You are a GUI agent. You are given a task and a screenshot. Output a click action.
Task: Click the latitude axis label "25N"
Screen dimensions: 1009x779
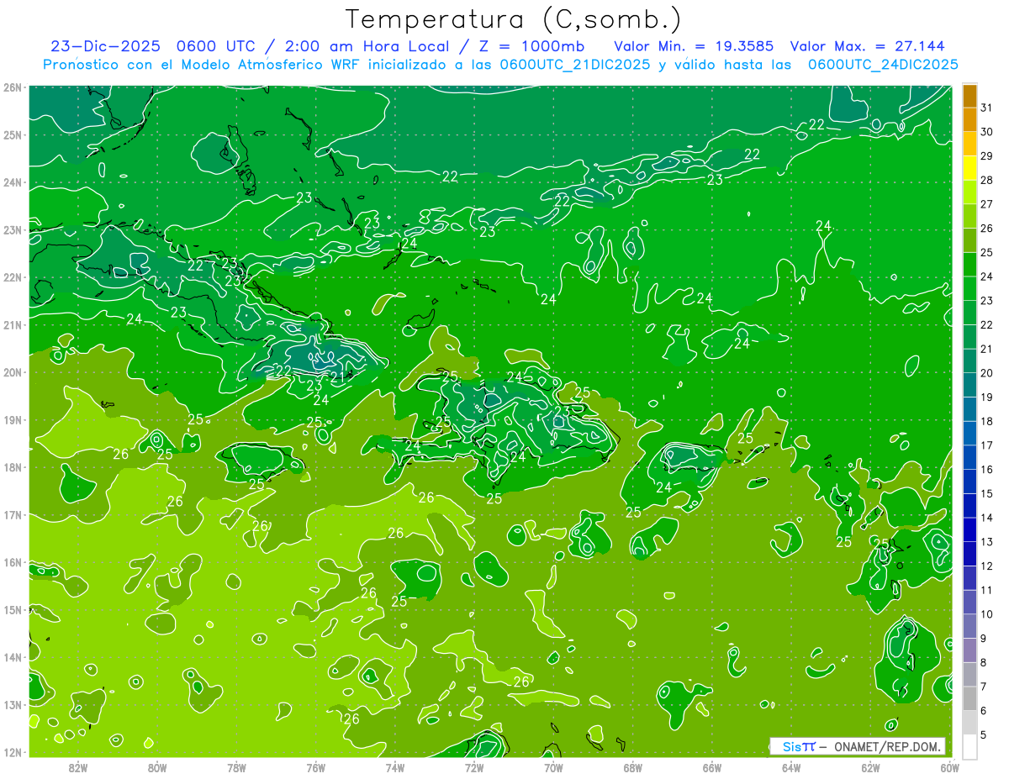tap(13, 134)
